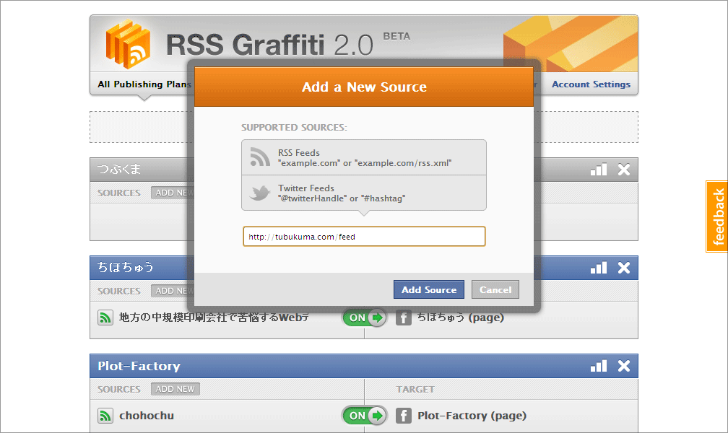Click the source URL input field
The height and width of the screenshot is (433, 728).
(x=364, y=236)
